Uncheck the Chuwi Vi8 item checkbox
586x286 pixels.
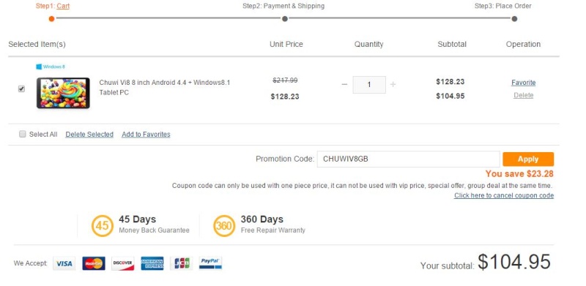22,89
